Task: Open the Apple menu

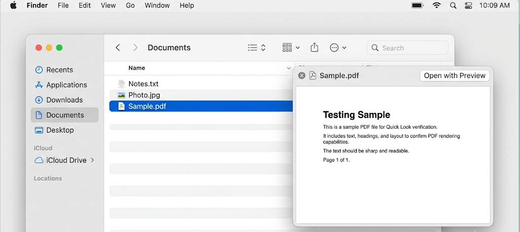Action: pyautogui.click(x=13, y=5)
